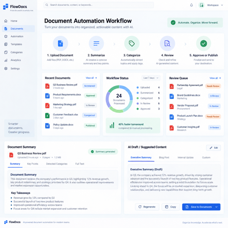
Task: Switch to the Detected Categories tab
Action: [x=57, y=164]
